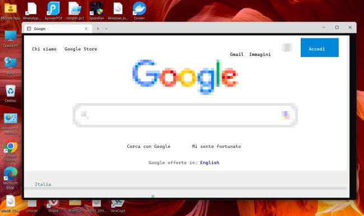Select the Win11_22H... ISO file icon

[96, 206]
